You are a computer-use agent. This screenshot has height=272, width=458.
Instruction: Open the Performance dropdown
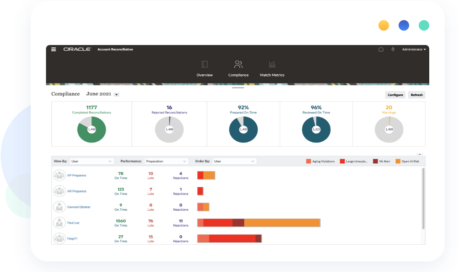coord(166,161)
